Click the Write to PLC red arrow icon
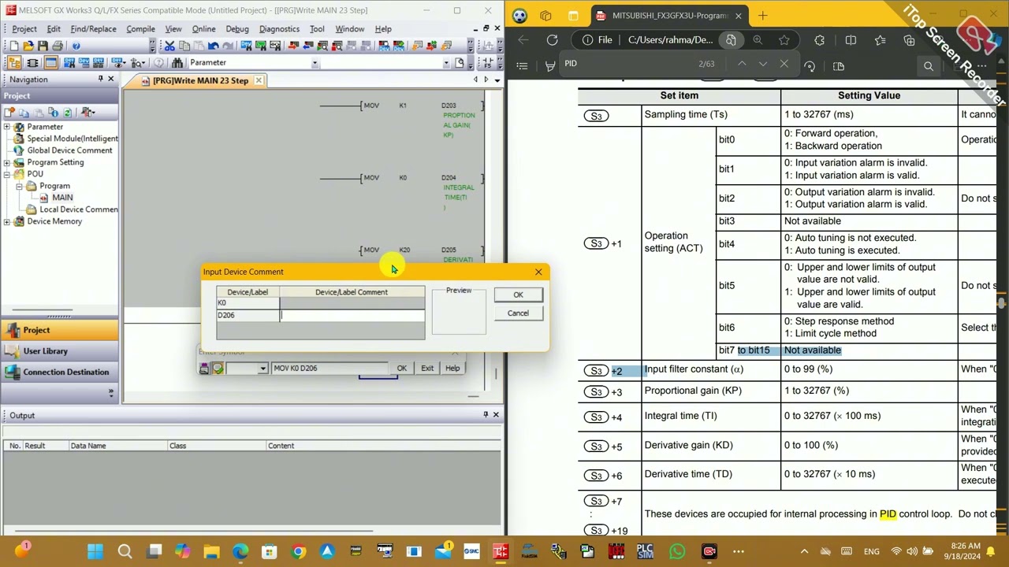 [x=293, y=46]
